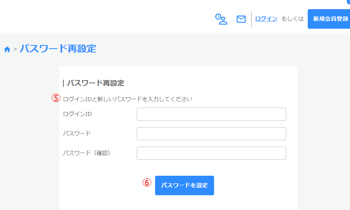Image resolution: width=350 pixels, height=210 pixels.
Task: Click the パスワード（確認） field label
Action: [87, 153]
